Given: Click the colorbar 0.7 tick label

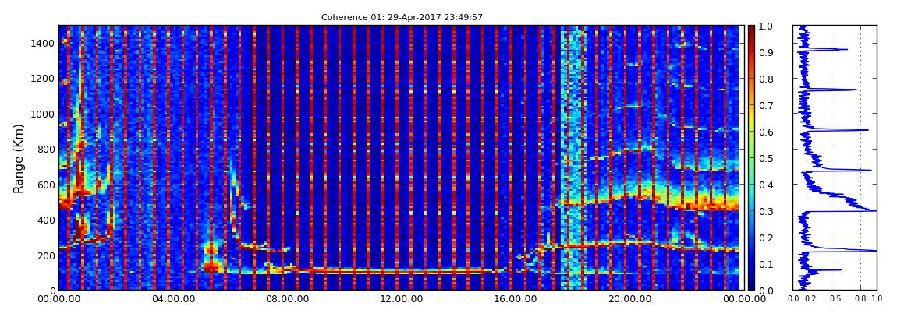Looking at the screenshot, I should pyautogui.click(x=767, y=106).
